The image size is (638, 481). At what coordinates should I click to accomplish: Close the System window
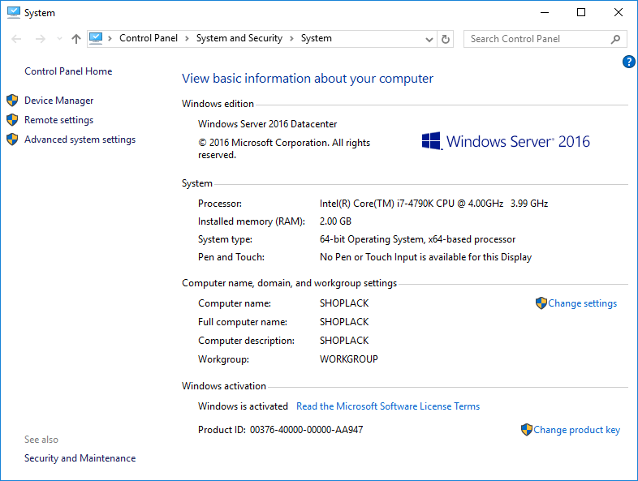[619, 13]
